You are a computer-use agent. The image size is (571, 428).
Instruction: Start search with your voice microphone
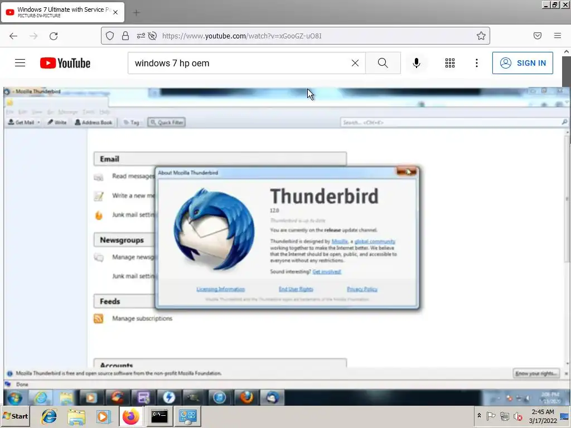tap(417, 64)
